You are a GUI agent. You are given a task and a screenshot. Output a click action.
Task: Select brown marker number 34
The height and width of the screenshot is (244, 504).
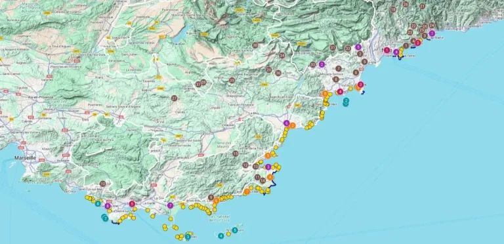(x=282, y=55)
